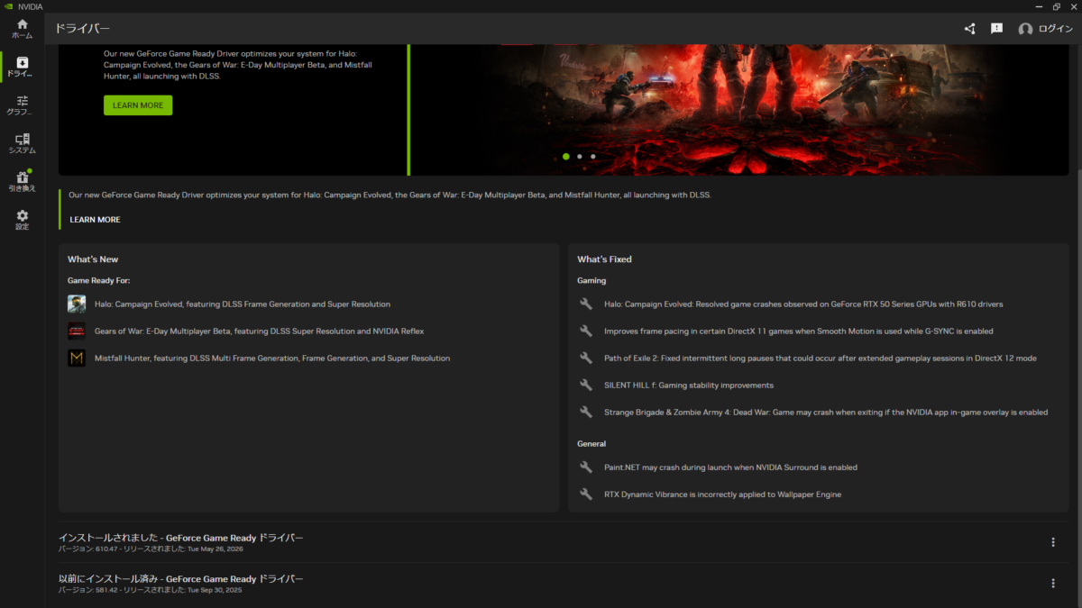
Task: Click wrench icon beside frame pacing fix
Action: pos(586,331)
